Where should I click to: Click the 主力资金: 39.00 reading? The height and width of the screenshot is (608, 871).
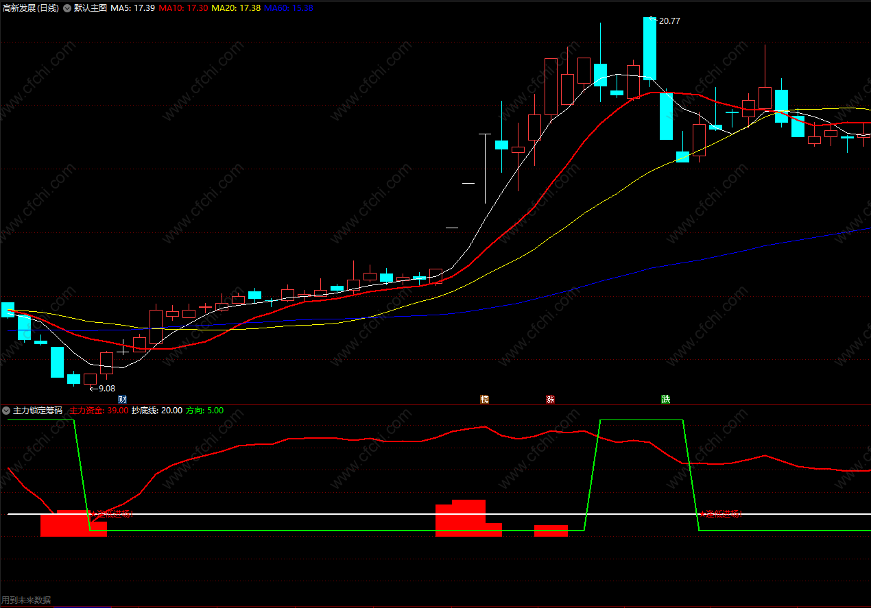(99, 411)
